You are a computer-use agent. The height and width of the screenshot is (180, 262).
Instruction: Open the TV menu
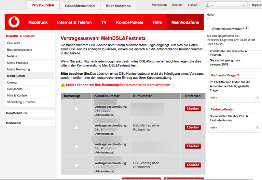pos(104,22)
